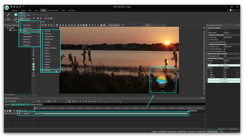This screenshot has height=138, width=244.
Task: Toggle the all-layers eye icon in timeline header
Action: [5, 111]
